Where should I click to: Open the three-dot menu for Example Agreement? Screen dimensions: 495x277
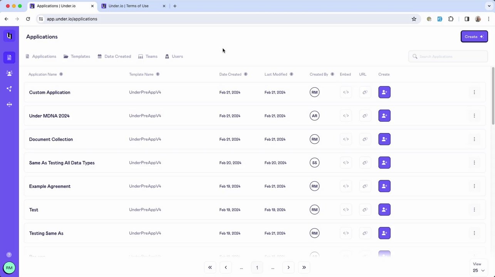(x=474, y=186)
